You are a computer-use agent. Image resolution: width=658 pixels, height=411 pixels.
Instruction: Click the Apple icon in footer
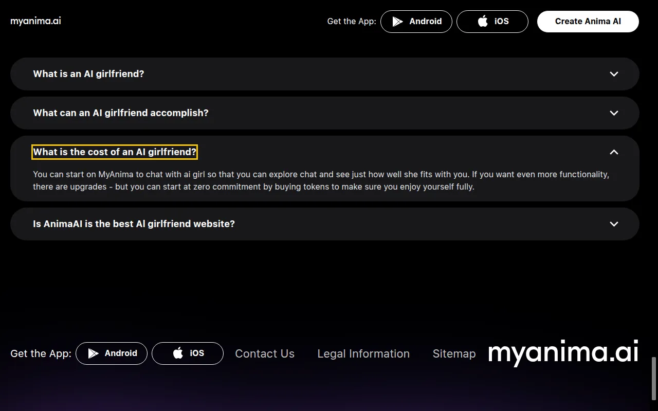pyautogui.click(x=178, y=353)
